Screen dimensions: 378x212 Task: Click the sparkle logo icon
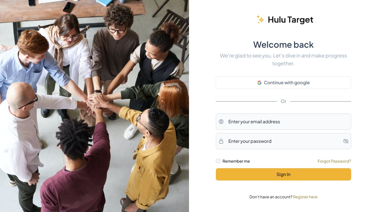click(x=260, y=19)
